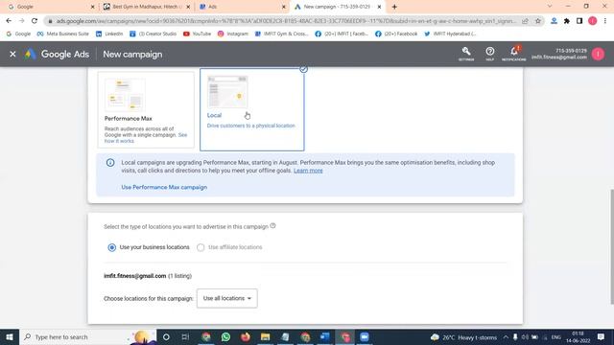
Task: Open the Chrome side panel
Action: (579, 21)
